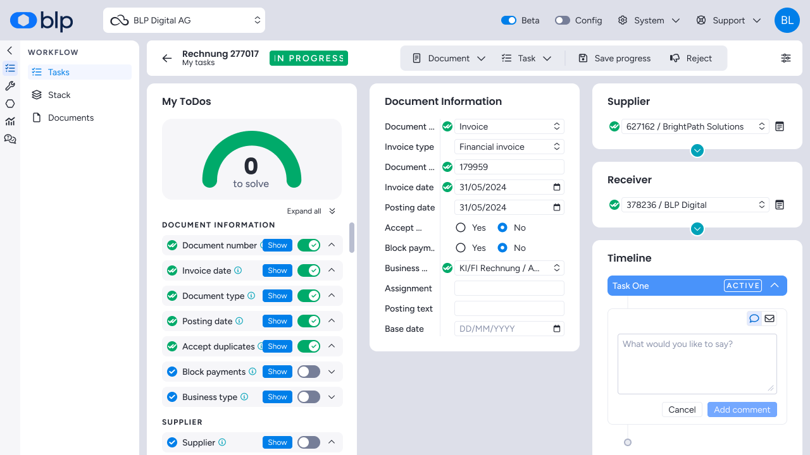Open the analytics chart icon in icon rail

tap(10, 121)
